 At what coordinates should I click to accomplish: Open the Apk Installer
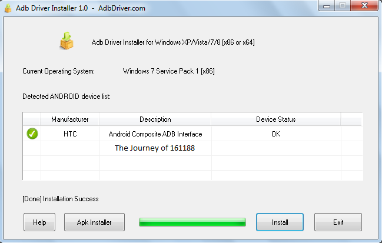tap(94, 222)
